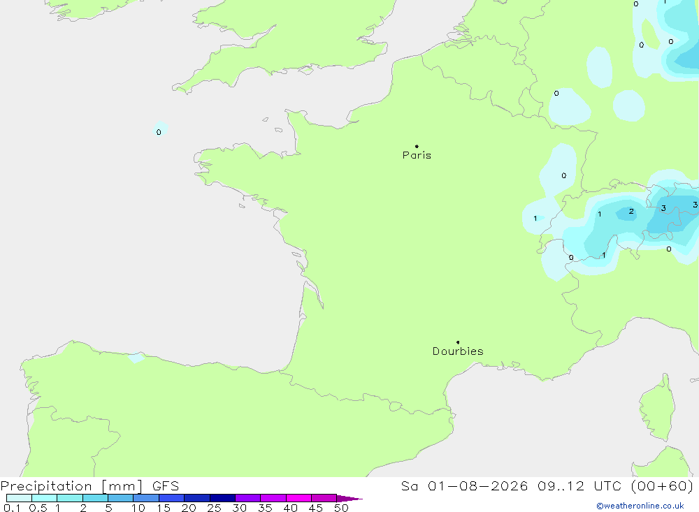Viewport: 699px width, 512px height.
Task: Open the weatheronline.co.uk copyright link
Action: coord(640,506)
